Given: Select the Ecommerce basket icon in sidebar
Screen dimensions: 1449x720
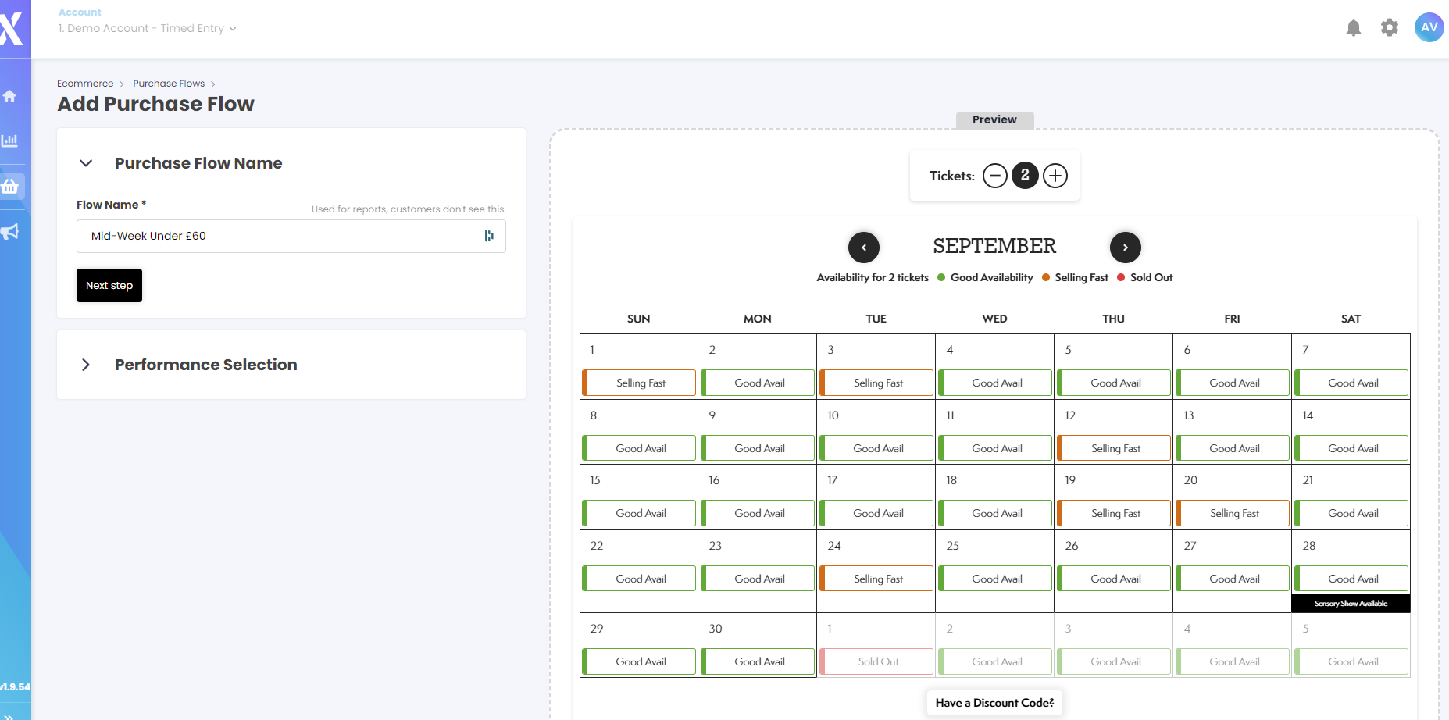Looking at the screenshot, I should point(11,186).
